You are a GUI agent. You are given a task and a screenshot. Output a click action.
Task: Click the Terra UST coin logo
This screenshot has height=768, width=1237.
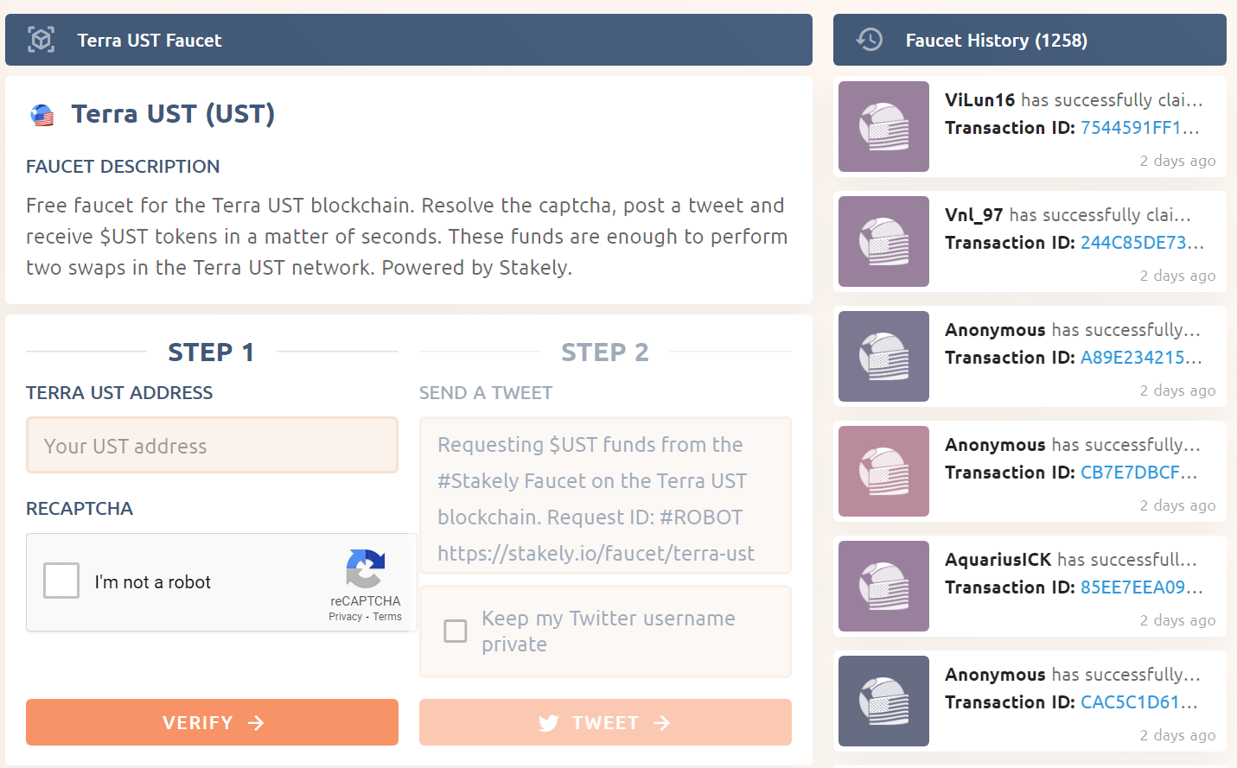click(x=41, y=115)
